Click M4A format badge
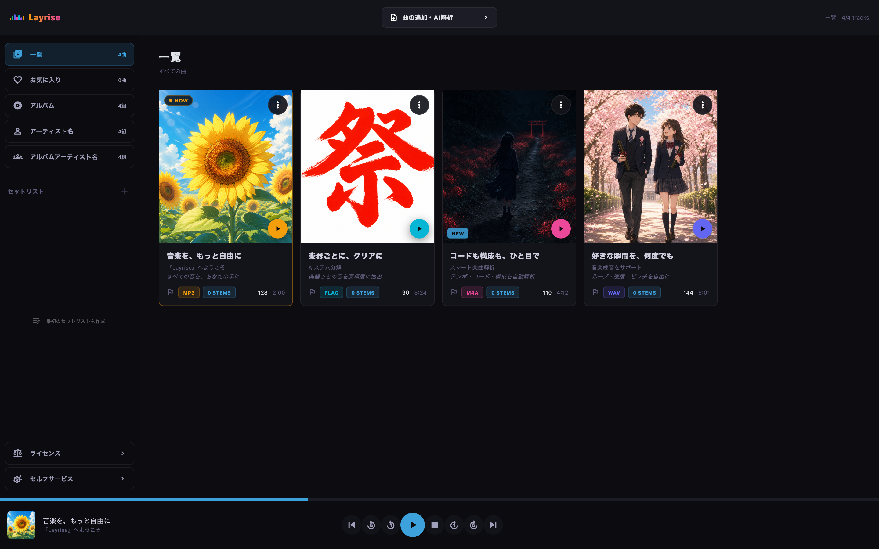The image size is (879, 549). click(472, 293)
